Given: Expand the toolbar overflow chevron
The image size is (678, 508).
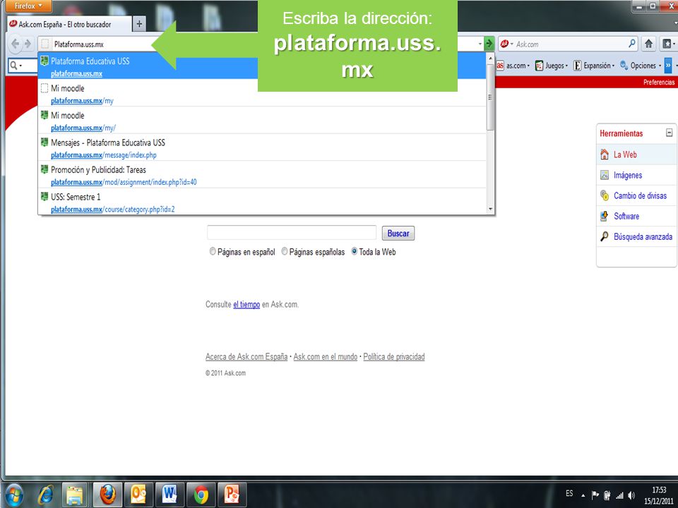Looking at the screenshot, I should tap(668, 66).
